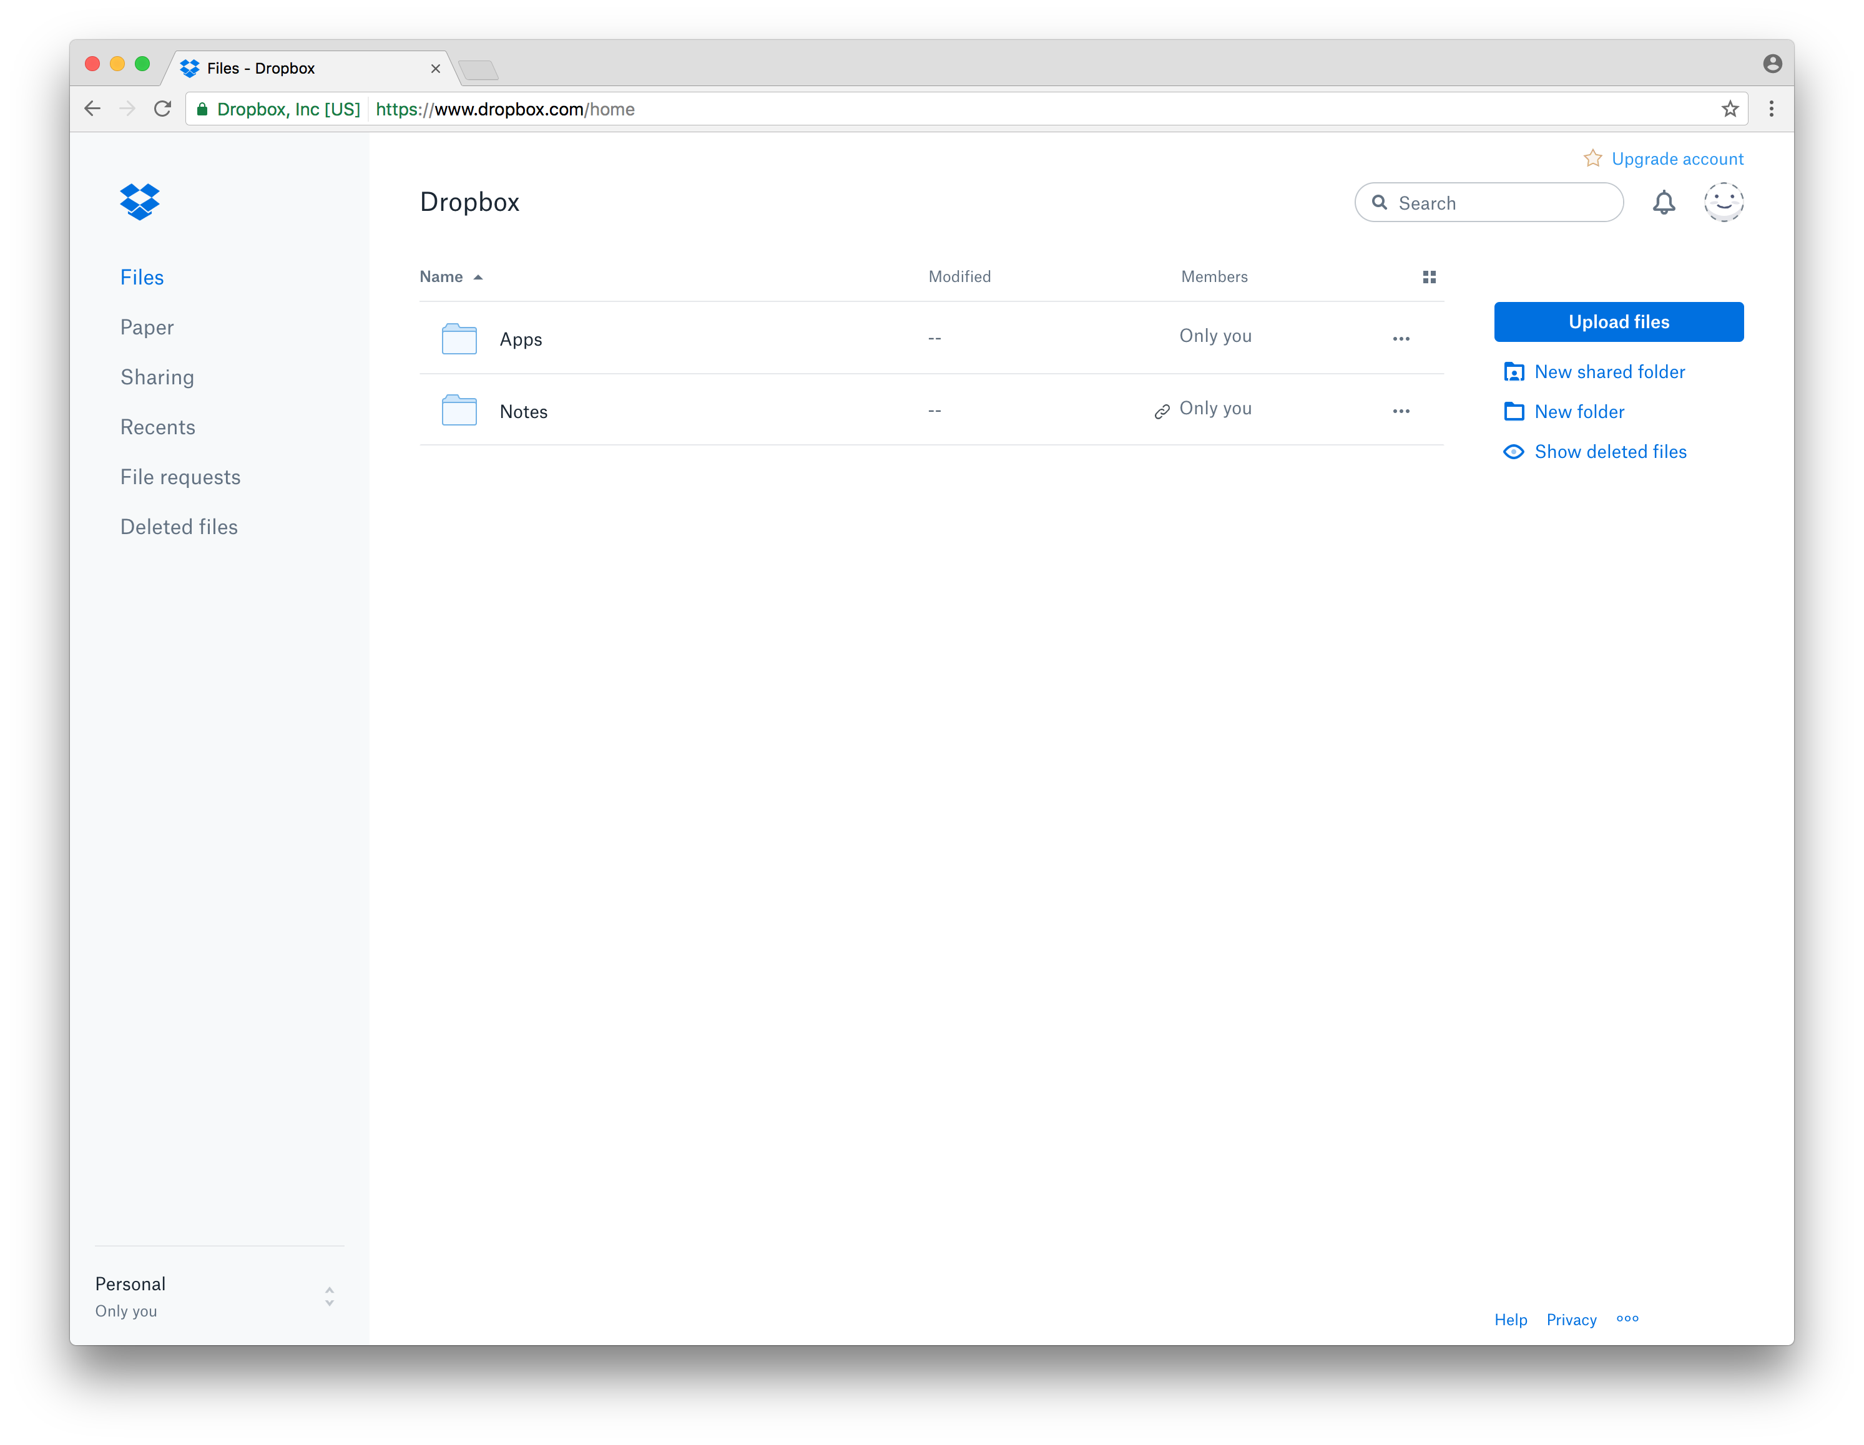Image resolution: width=1864 pixels, height=1445 pixels.
Task: Open the Privacy link
Action: (1571, 1320)
